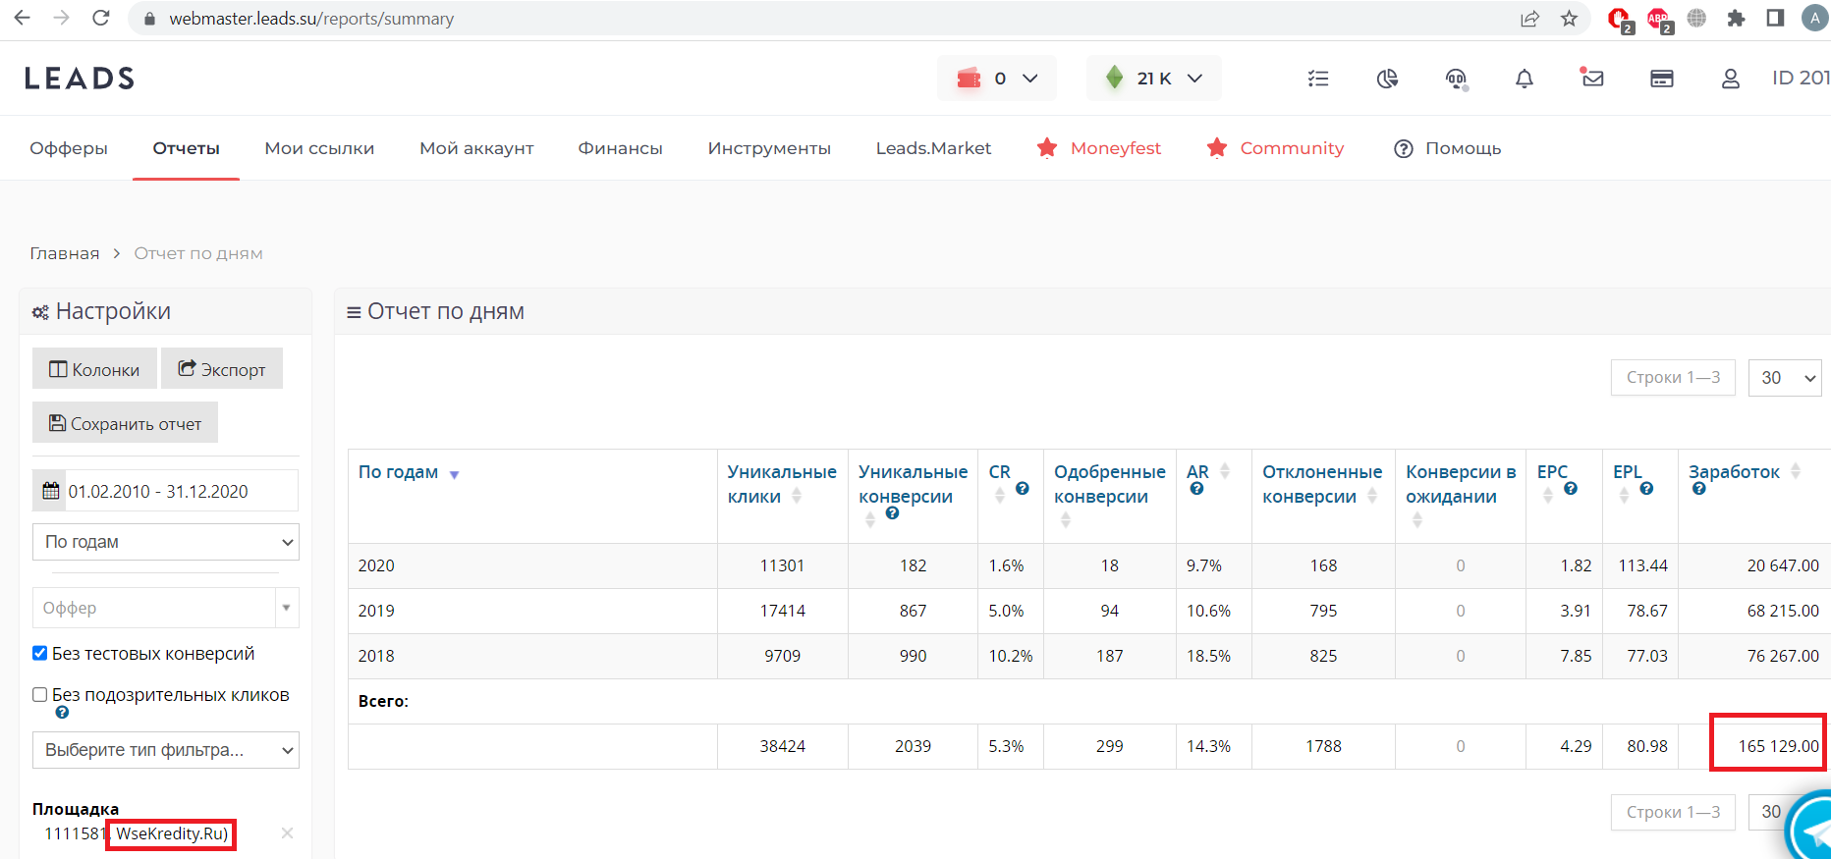Open the 'Финансы' menu tab

(620, 148)
